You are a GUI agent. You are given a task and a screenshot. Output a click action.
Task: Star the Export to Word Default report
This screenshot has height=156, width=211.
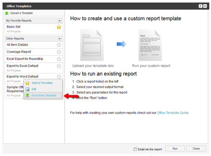pos(59,77)
